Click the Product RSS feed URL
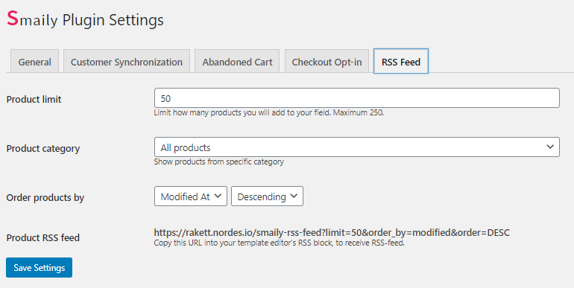This screenshot has height=288, width=574. [x=332, y=232]
